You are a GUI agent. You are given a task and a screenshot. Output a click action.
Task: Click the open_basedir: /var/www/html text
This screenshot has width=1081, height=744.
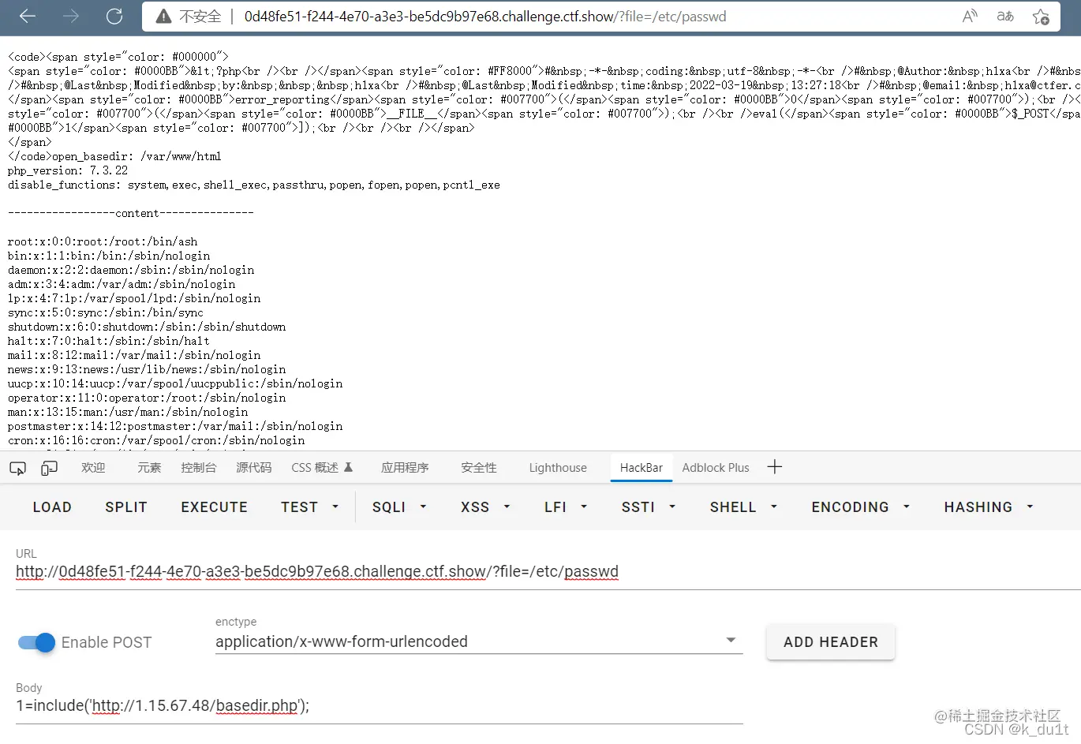tap(114, 156)
